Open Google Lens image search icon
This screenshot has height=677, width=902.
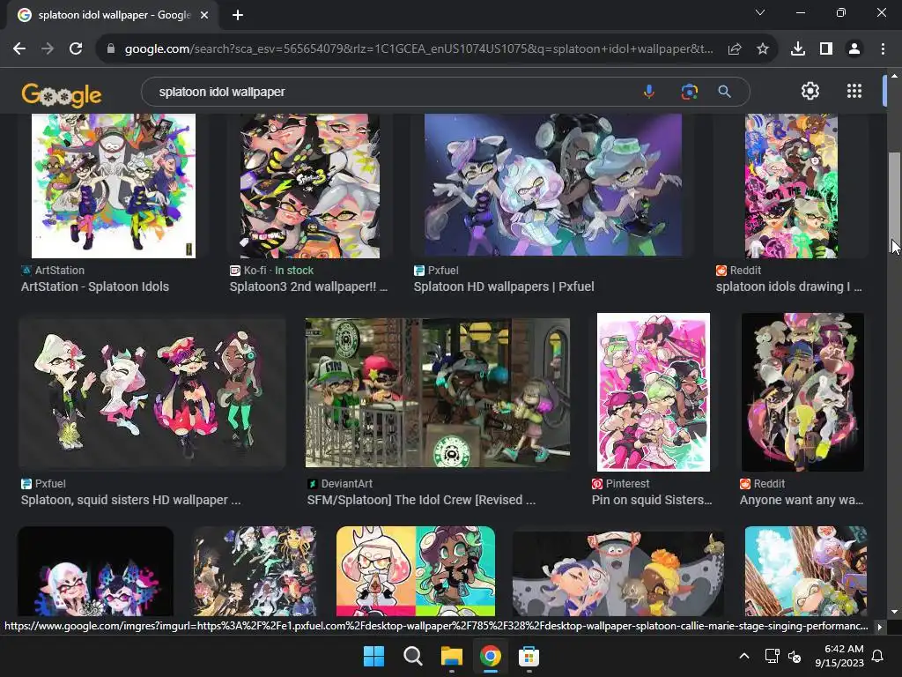(x=689, y=92)
